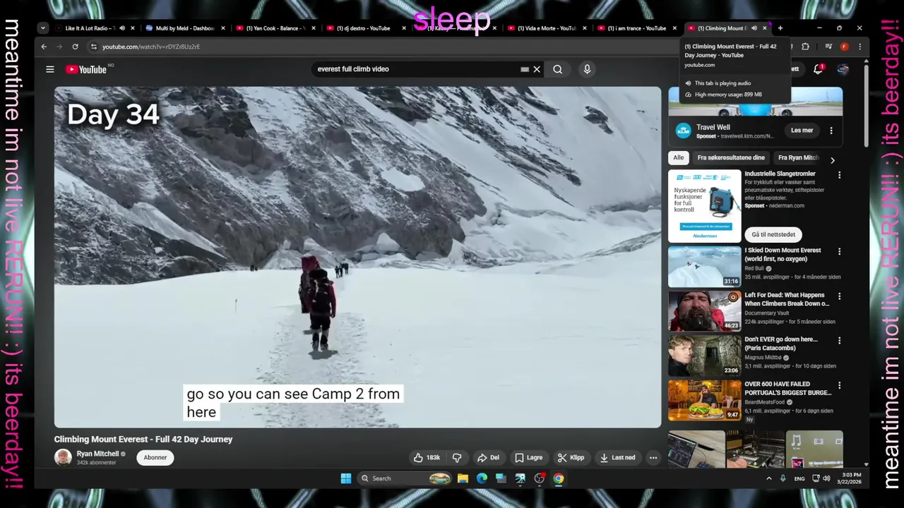Go back in Chrome browser
The width and height of the screenshot is (904, 508).
(44, 47)
